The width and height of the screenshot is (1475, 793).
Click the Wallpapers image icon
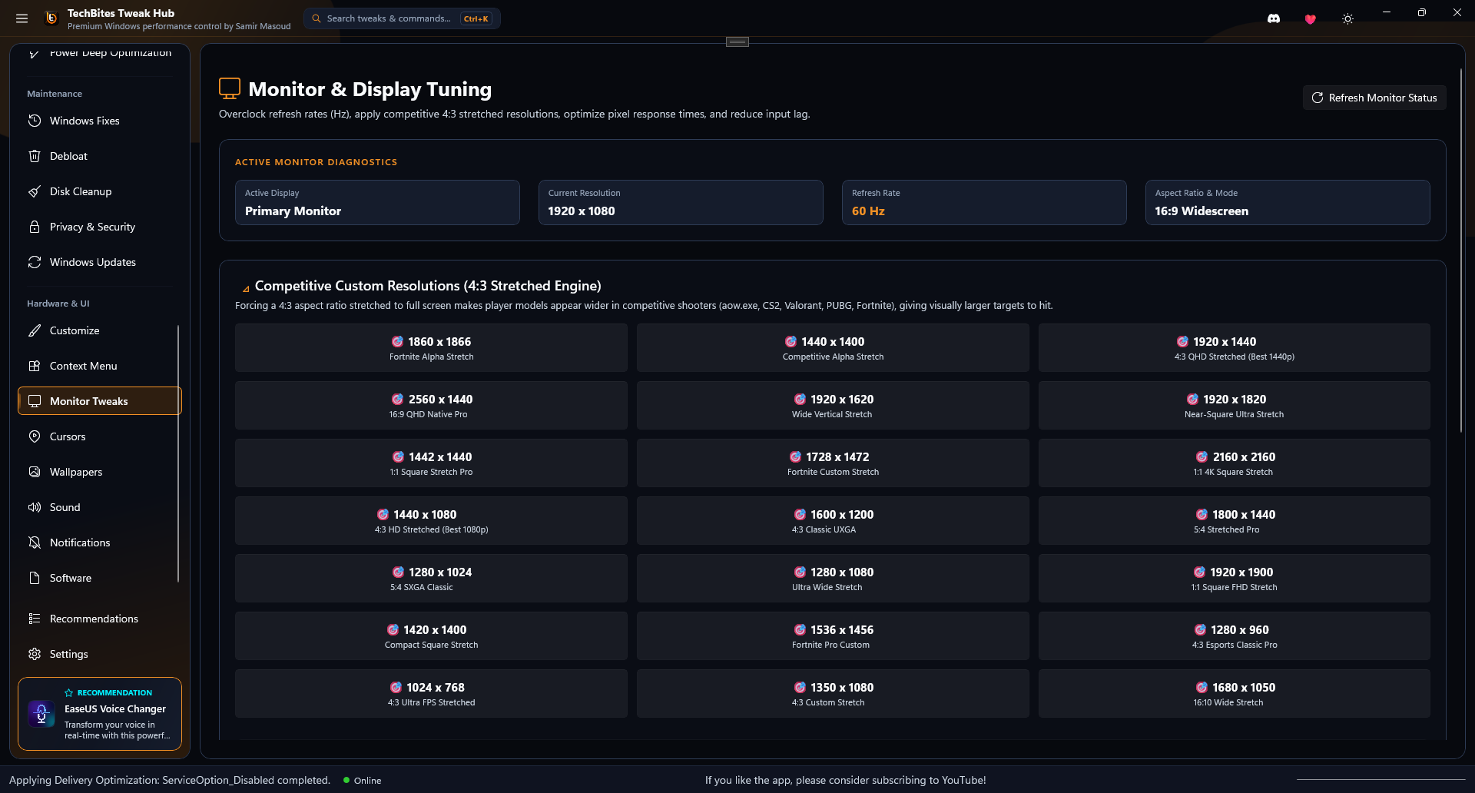pyautogui.click(x=35, y=472)
